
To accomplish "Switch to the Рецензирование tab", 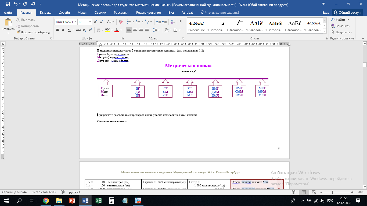I will click(148, 13).
